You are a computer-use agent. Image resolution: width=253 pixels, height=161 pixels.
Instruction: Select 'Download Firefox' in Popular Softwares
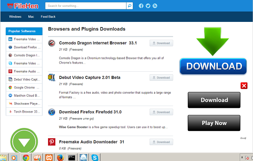coord(24,47)
